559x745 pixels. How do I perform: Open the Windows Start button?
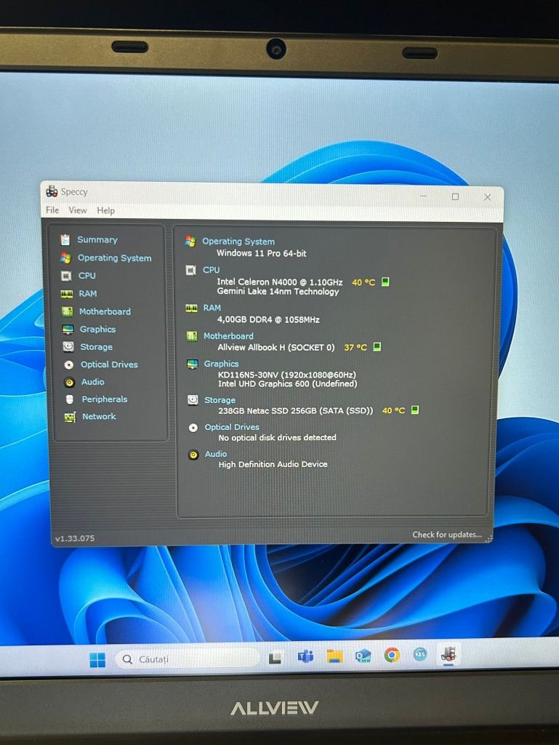pos(97,659)
